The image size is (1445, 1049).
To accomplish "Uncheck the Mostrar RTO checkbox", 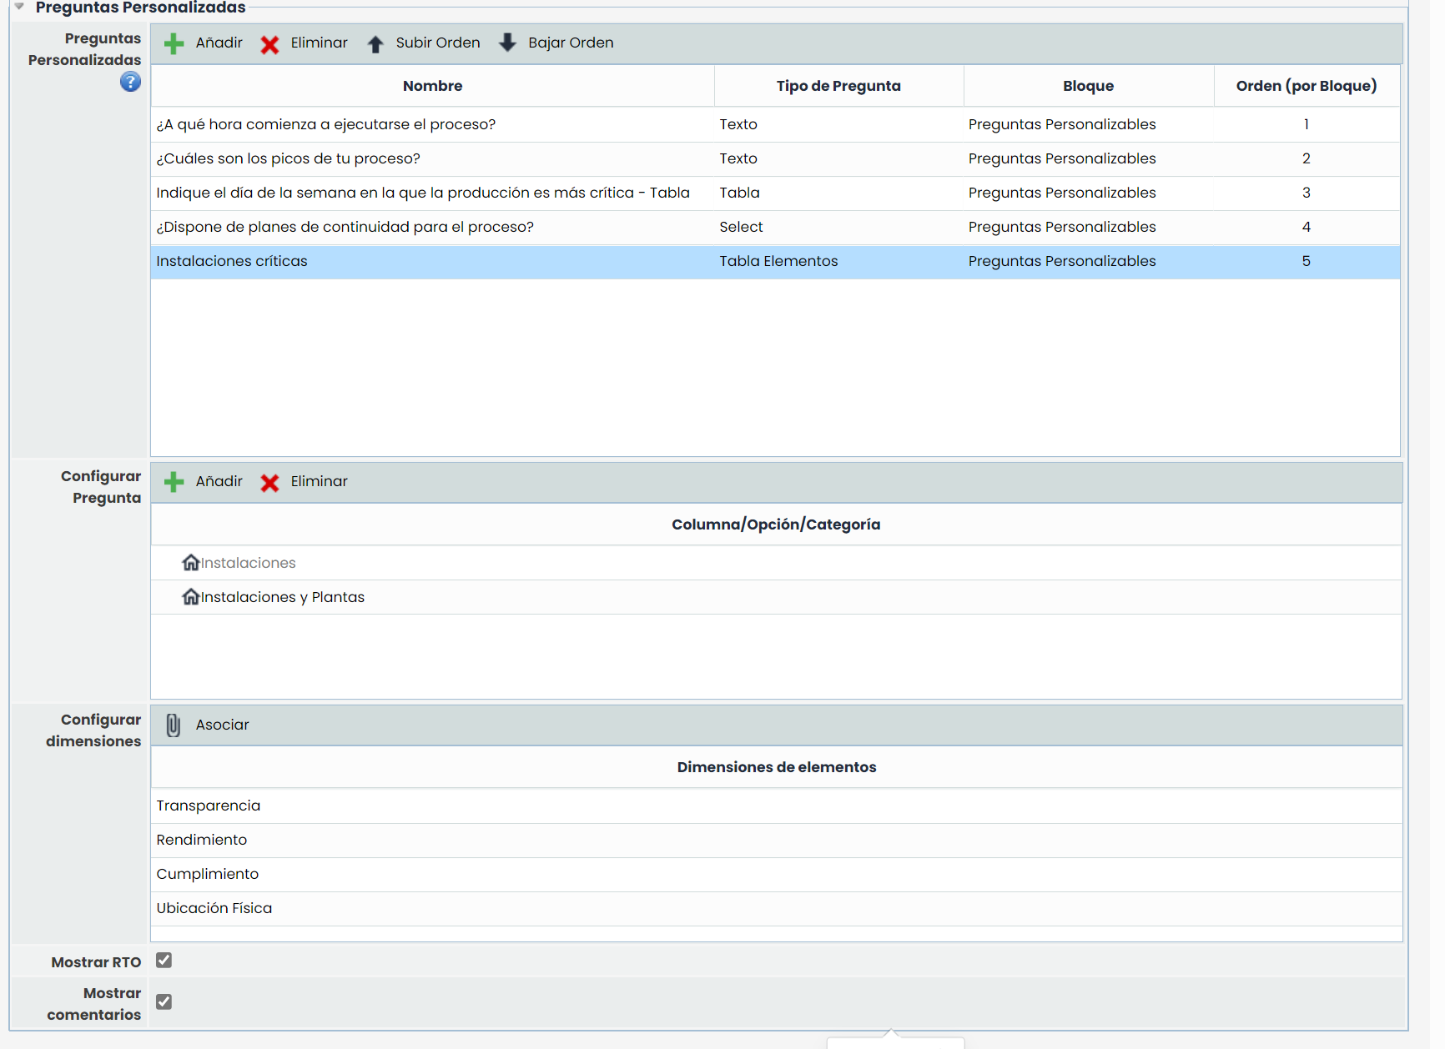I will pos(164,961).
